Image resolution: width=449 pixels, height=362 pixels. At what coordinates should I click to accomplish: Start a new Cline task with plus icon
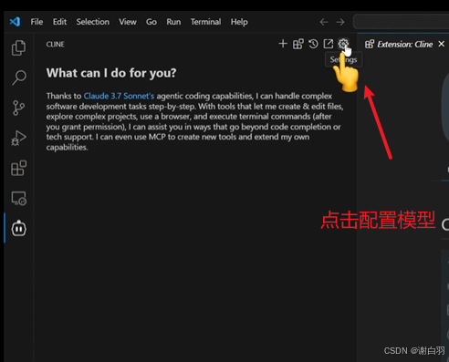(x=283, y=44)
